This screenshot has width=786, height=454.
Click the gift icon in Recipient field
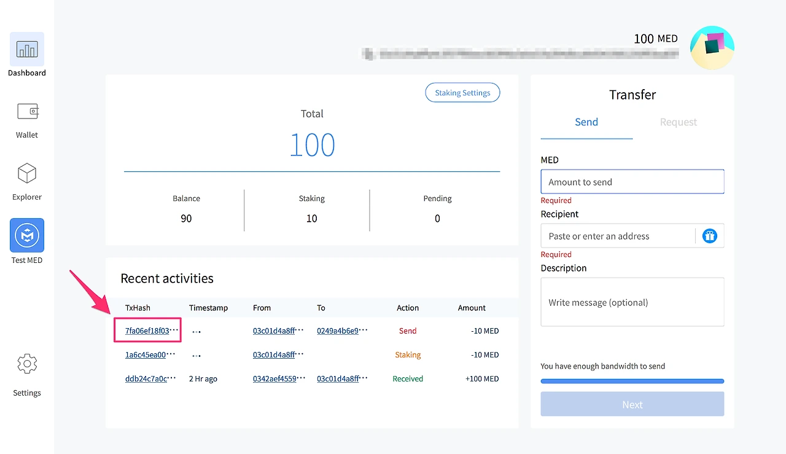click(x=710, y=236)
